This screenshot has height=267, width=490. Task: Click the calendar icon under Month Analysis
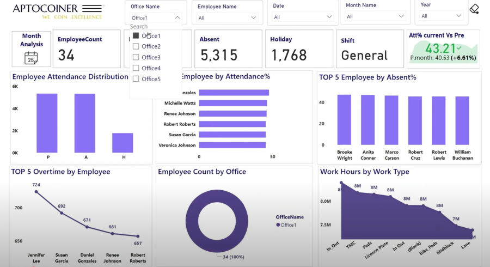31,58
